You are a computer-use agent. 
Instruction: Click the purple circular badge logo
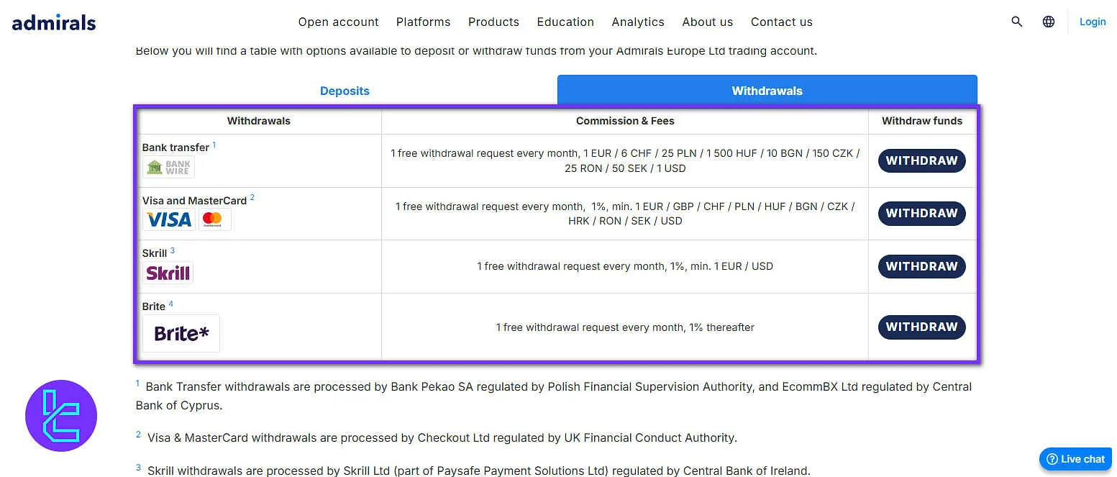61,415
